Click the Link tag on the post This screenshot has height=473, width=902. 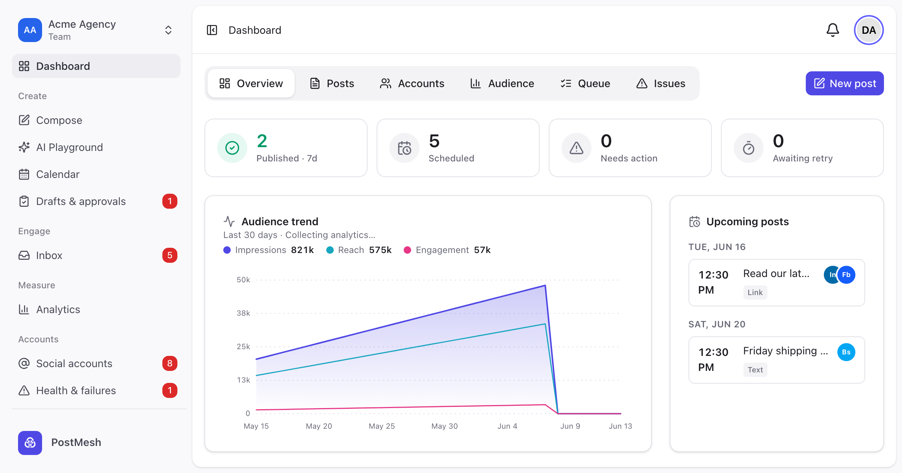pos(755,292)
